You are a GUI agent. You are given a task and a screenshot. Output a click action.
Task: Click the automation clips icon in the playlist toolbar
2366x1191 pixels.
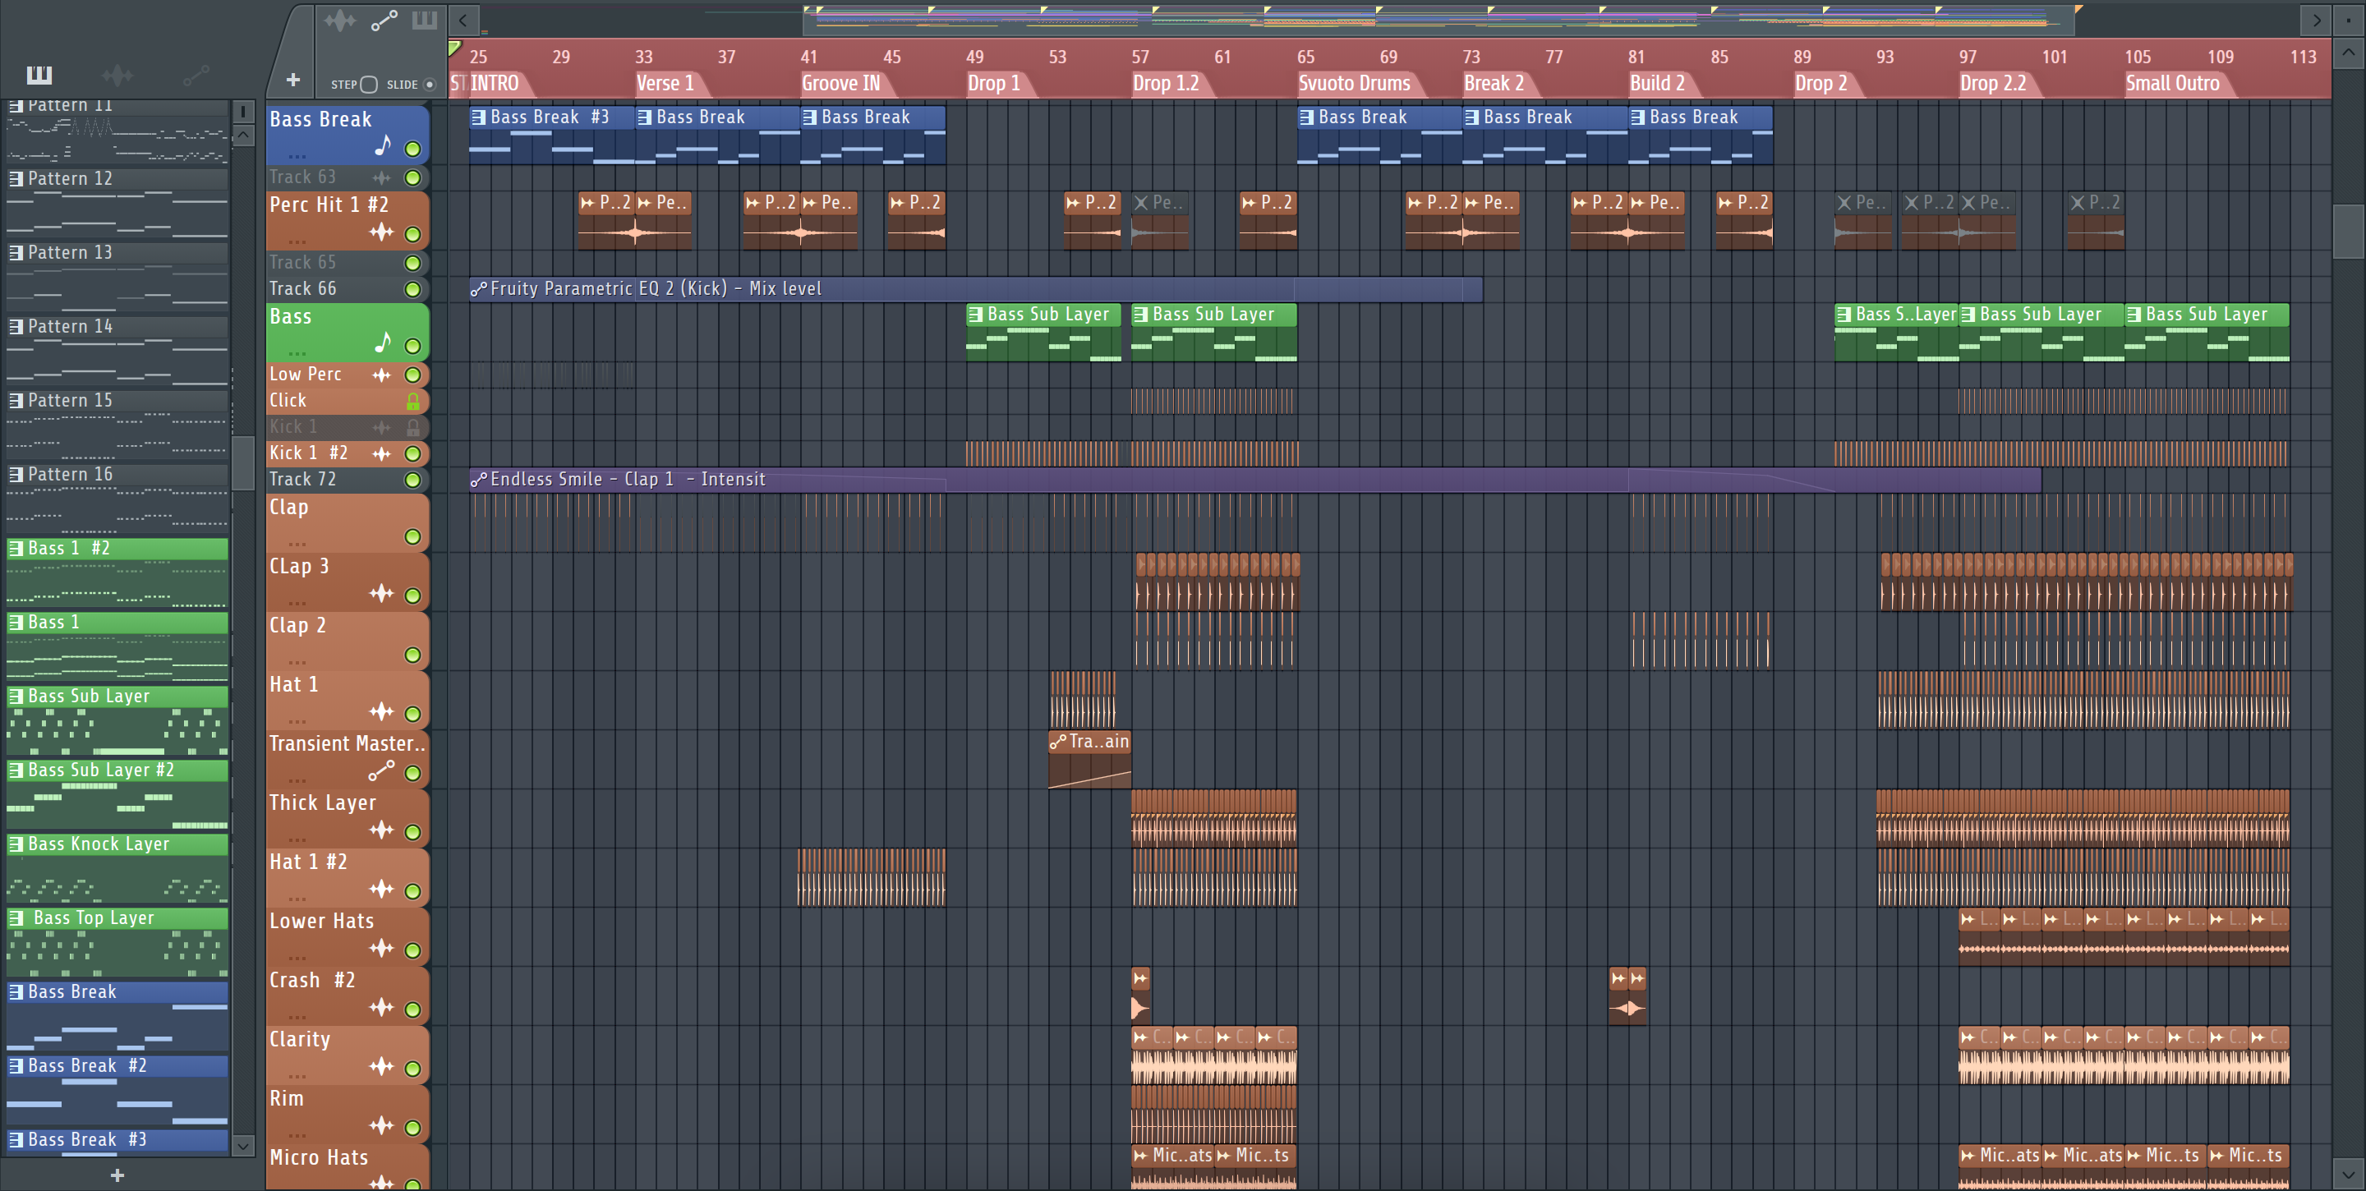tap(384, 21)
